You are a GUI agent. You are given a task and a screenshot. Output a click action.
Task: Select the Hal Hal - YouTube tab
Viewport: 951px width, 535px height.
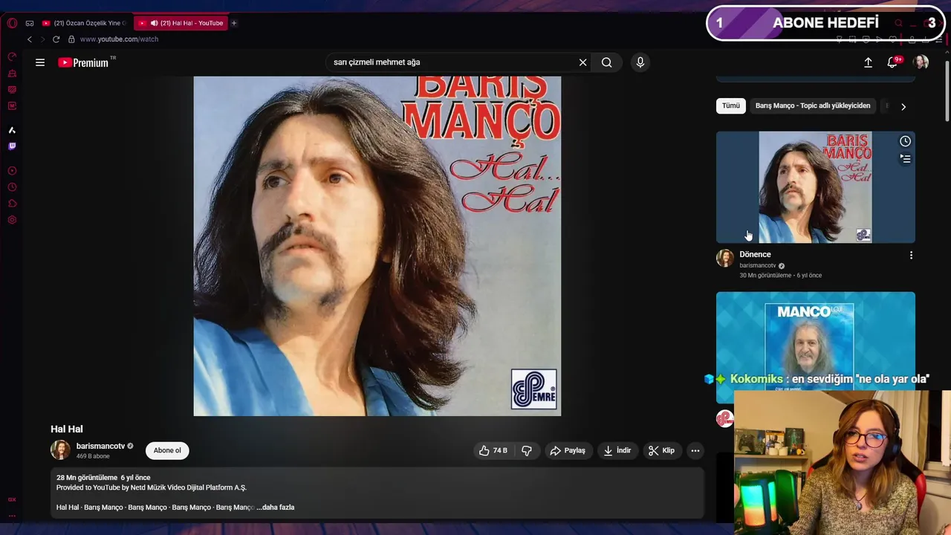181,23
